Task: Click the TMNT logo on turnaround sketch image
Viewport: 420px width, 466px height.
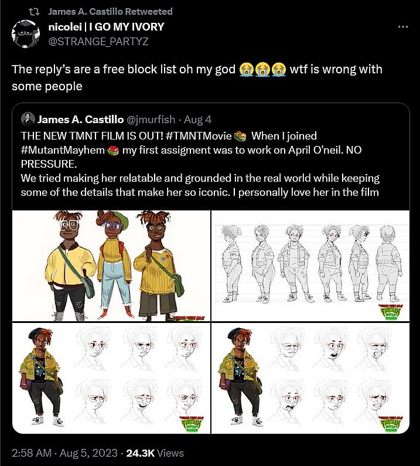Action: pyautogui.click(x=389, y=312)
